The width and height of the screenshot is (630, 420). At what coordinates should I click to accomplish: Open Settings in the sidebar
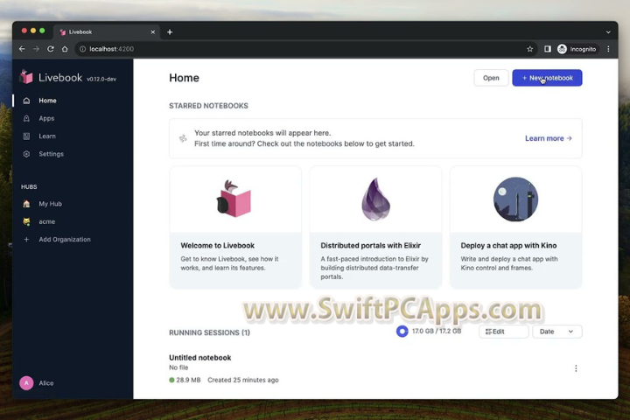point(51,154)
